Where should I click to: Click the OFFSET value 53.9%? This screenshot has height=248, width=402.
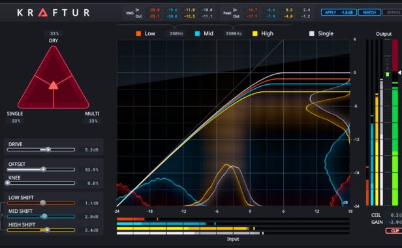91,170
